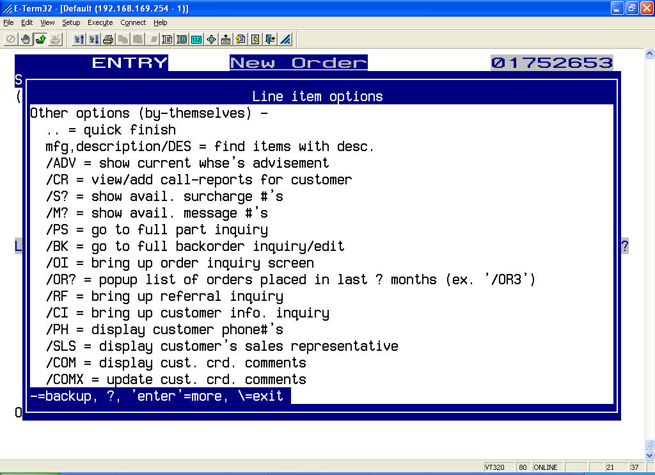655x475 pixels.
Task: Click the '/COM = display cust. crd. comments' line
Action: [x=176, y=363]
